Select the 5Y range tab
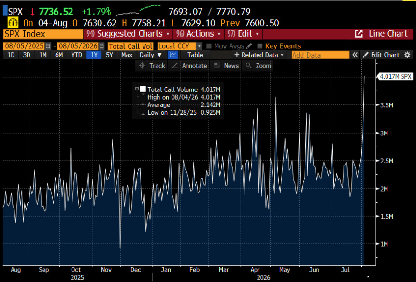 coord(109,55)
